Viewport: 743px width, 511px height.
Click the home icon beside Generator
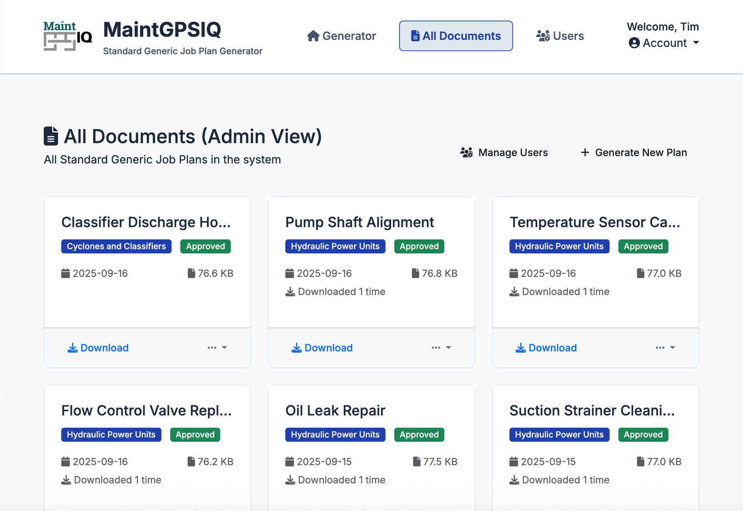[x=313, y=36]
